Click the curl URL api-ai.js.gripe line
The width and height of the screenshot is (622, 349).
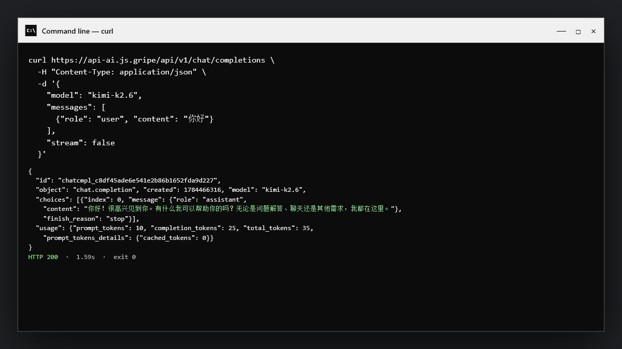pyautogui.click(x=151, y=60)
